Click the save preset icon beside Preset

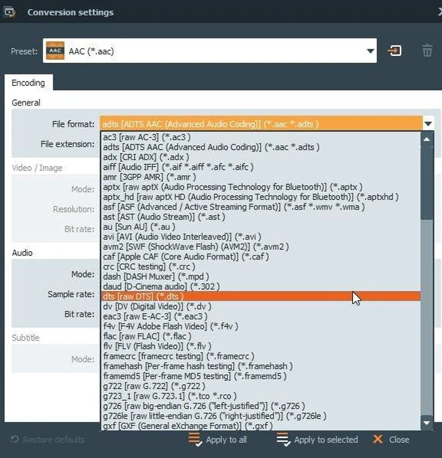(x=394, y=51)
